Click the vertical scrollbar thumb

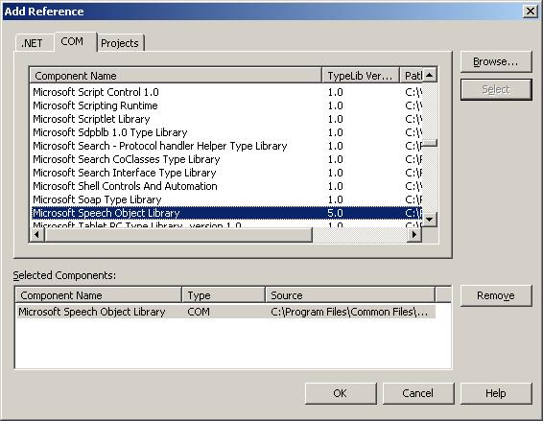point(430,143)
